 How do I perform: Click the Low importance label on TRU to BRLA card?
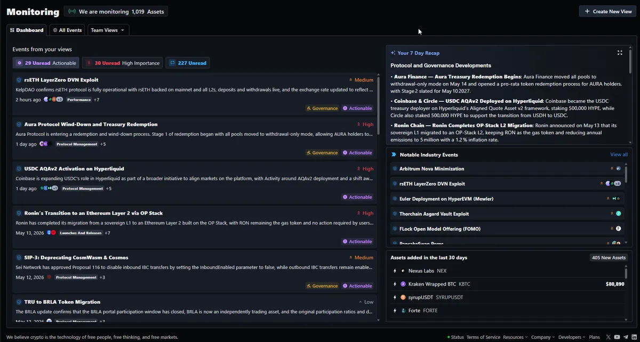click(x=366, y=302)
